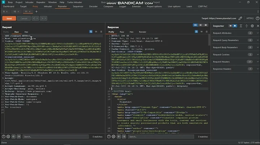Open the CSRF PoC tab
Viewport: 260px width, 145px height.
click(203, 6)
